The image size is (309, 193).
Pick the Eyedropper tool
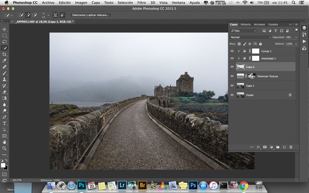pos(4,60)
